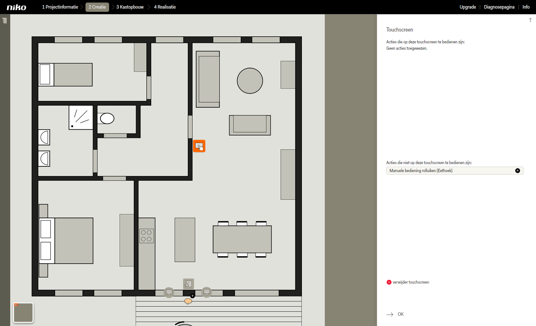Viewport: 536px width, 326px height.
Task: Open 1 Projectinformatie step
Action: (60, 7)
